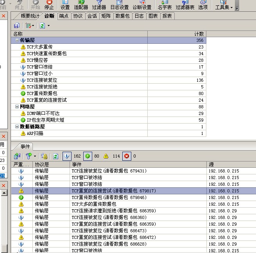This screenshot has width=256, height=253.
Task: Select the IP包生存周期太短 row
Action: click(x=109, y=120)
